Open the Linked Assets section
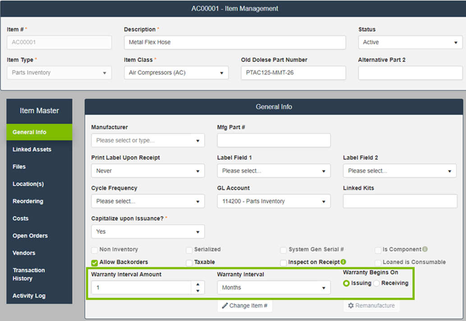The image size is (466, 321). coord(32,149)
